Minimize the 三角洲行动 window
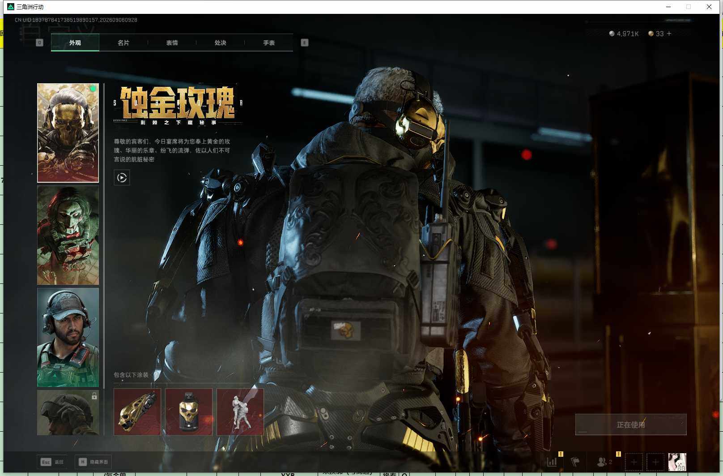723x476 pixels. pyautogui.click(x=668, y=7)
